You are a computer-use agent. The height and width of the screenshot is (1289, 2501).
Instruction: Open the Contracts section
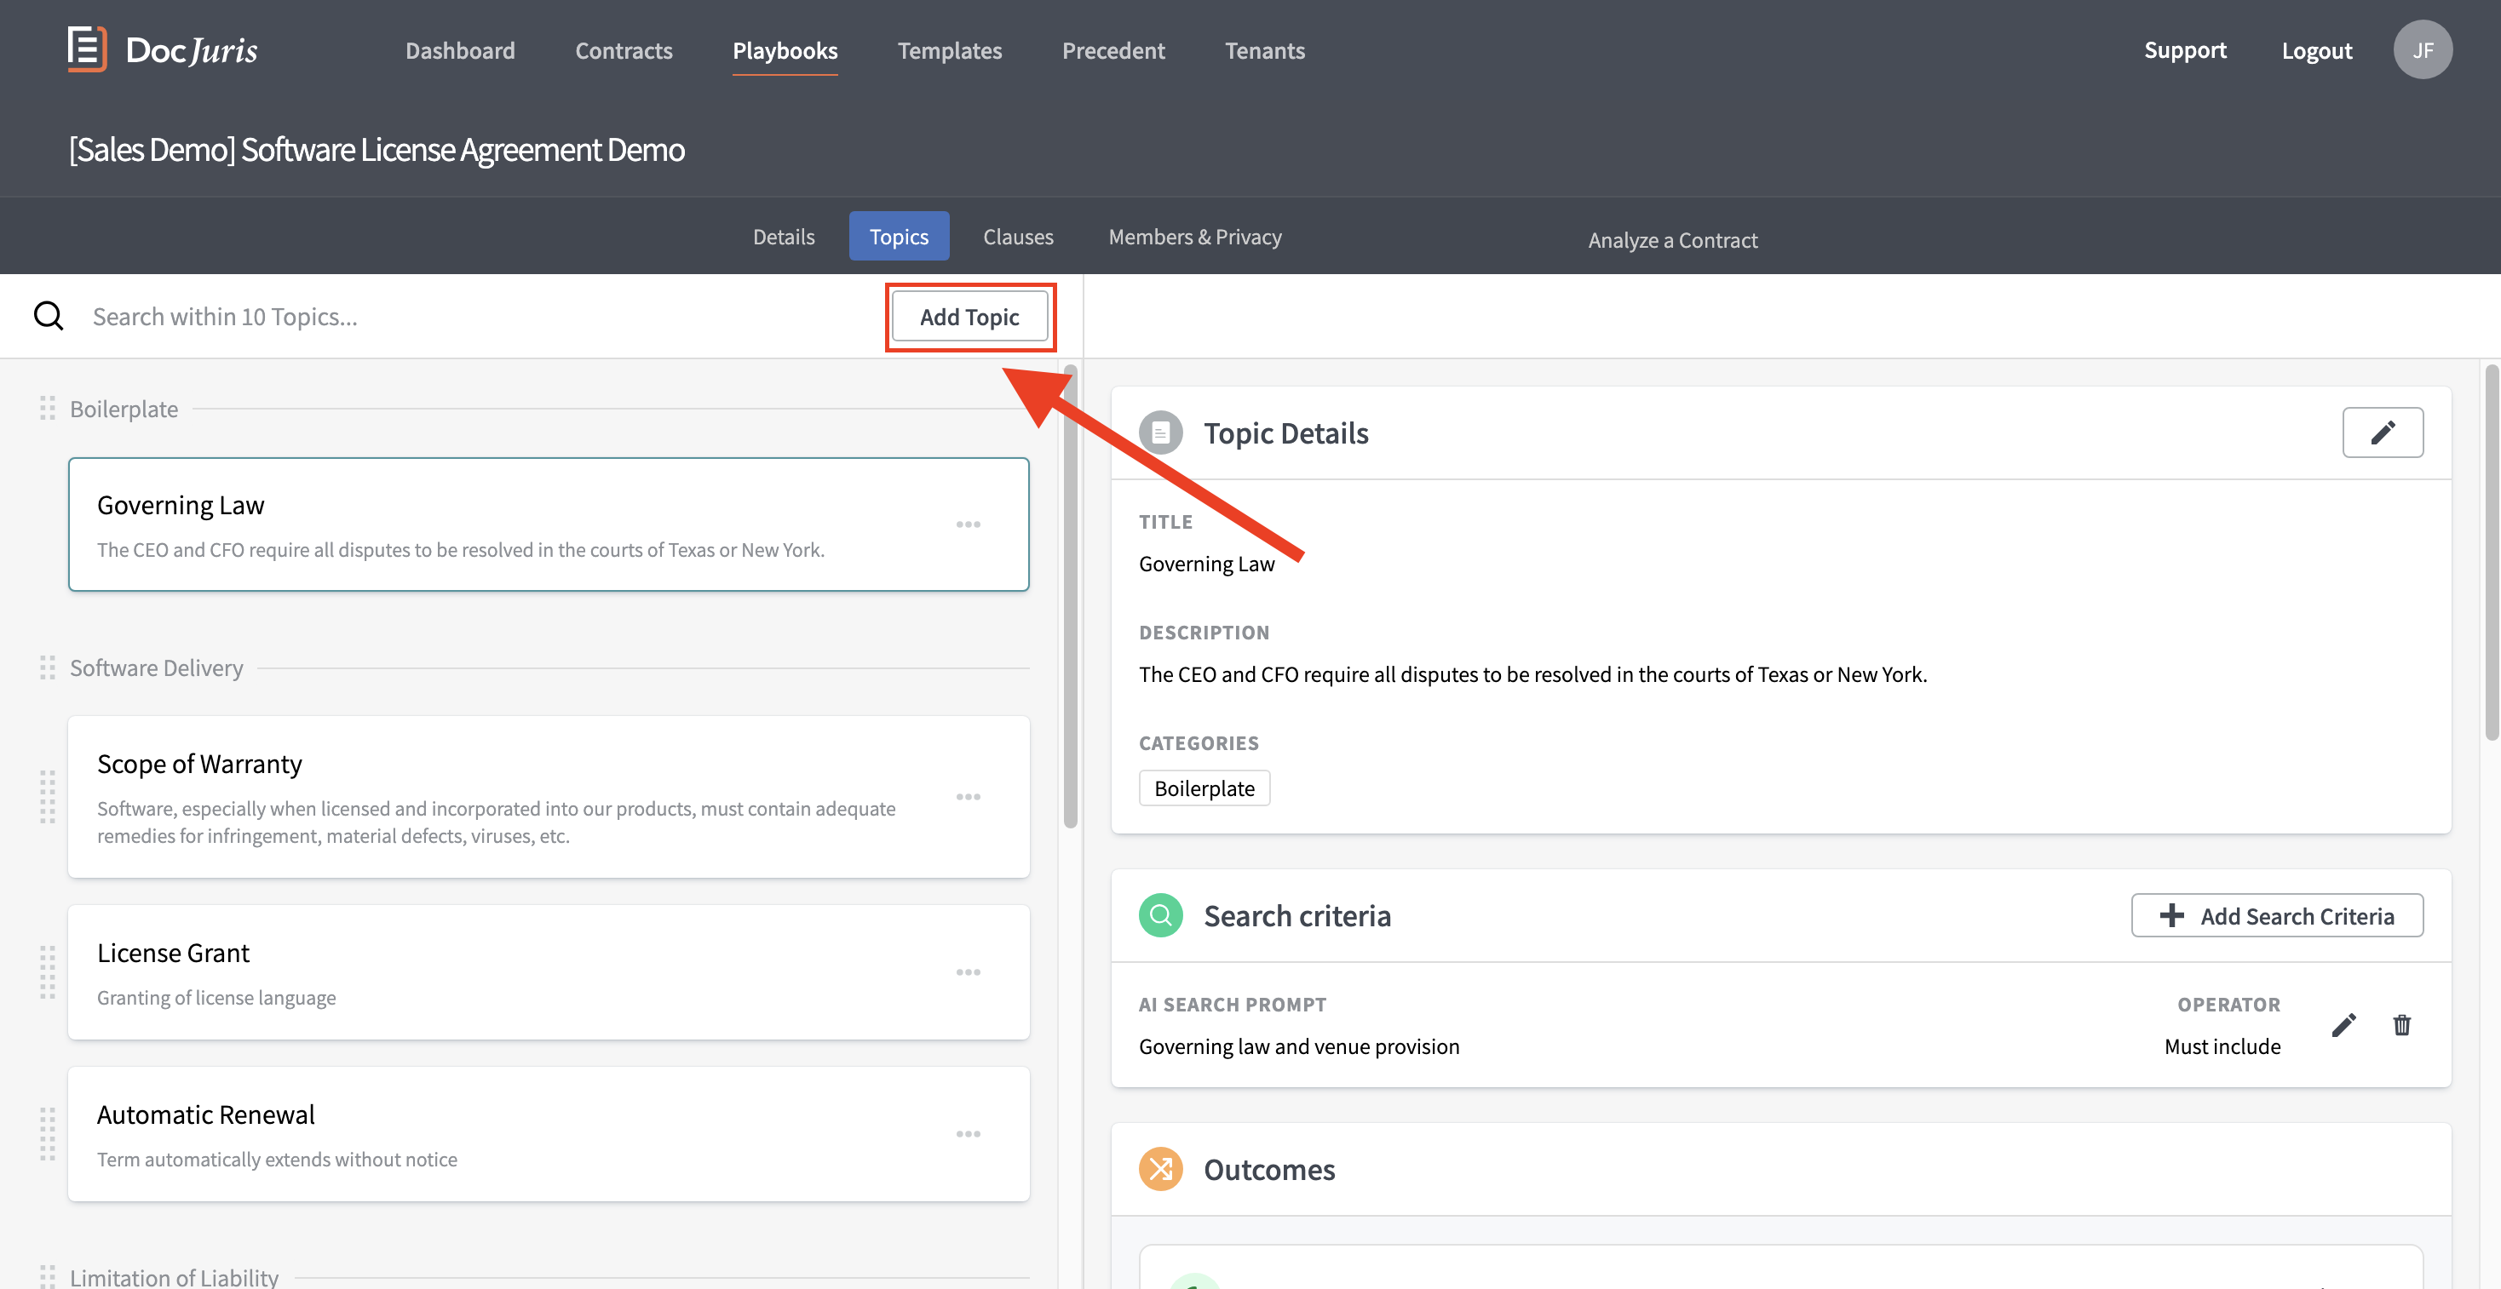tap(624, 50)
